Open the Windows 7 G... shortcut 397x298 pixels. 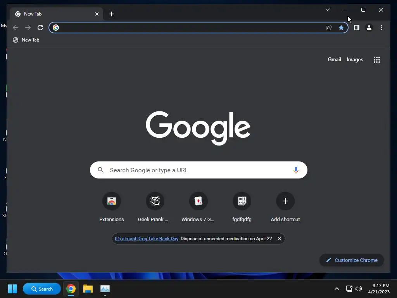198,207
